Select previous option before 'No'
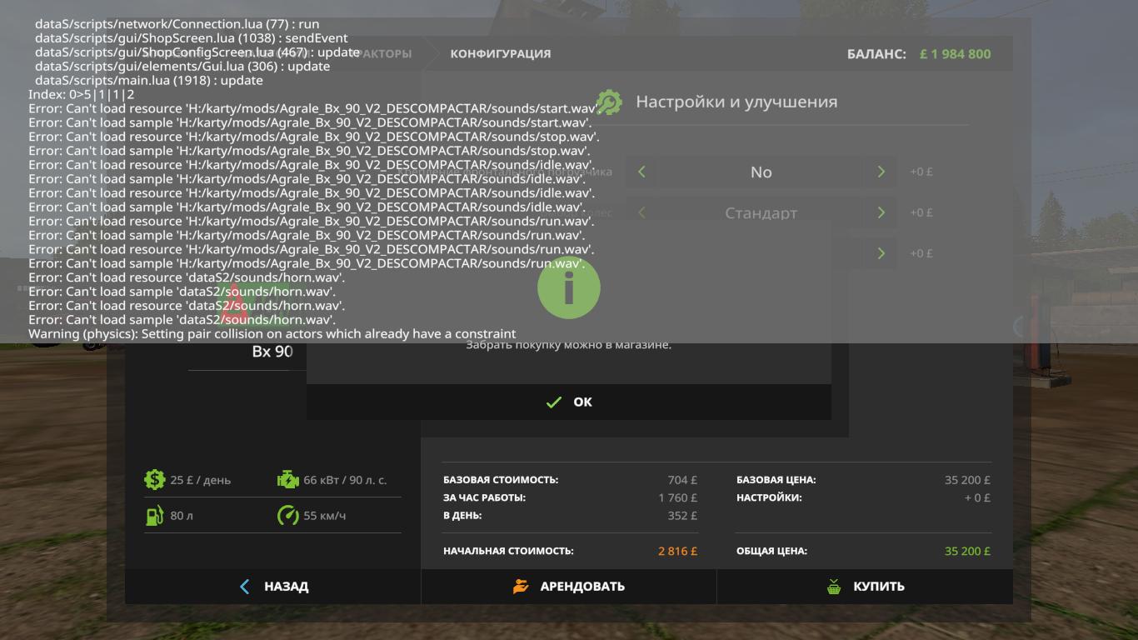 [641, 172]
